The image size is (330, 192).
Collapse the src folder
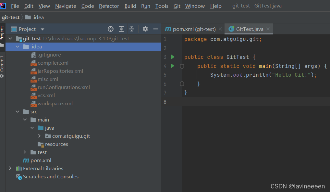[x=18, y=111]
